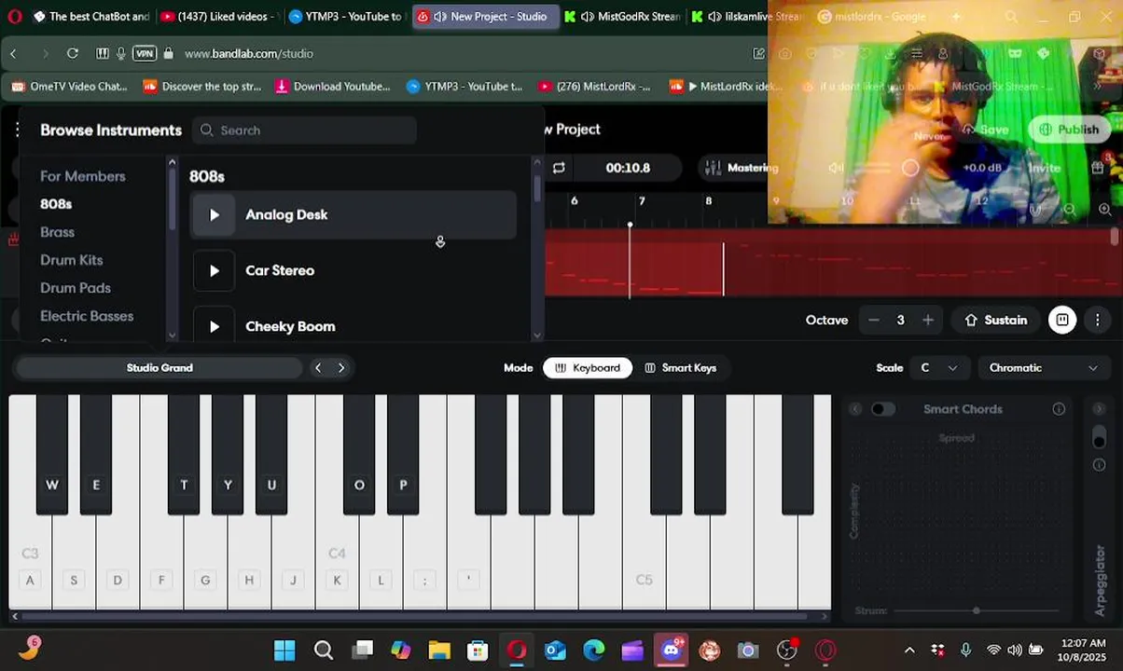Switch to Liked videos browser tab
Viewport: 1123px width, 671px height.
[x=217, y=17]
